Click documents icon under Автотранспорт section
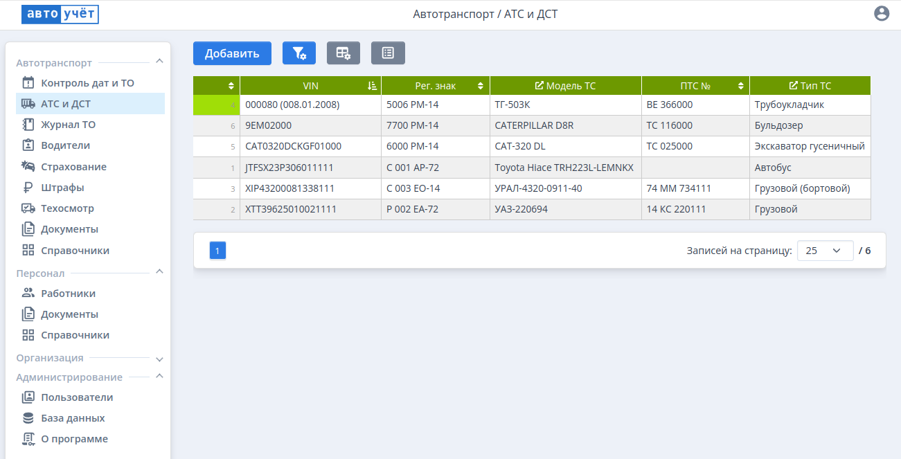901x459 pixels. 28,229
